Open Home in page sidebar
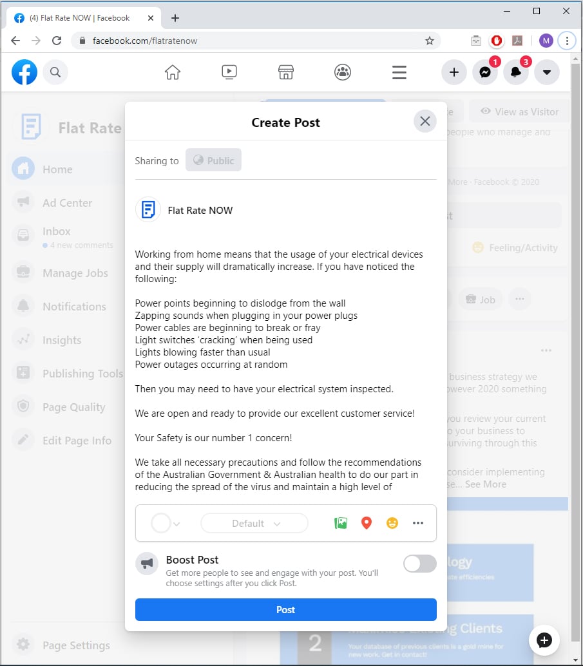 [x=57, y=169]
